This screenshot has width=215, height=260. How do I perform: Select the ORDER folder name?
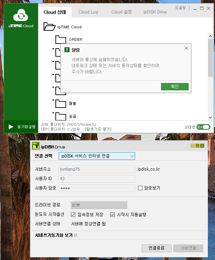click(x=76, y=39)
